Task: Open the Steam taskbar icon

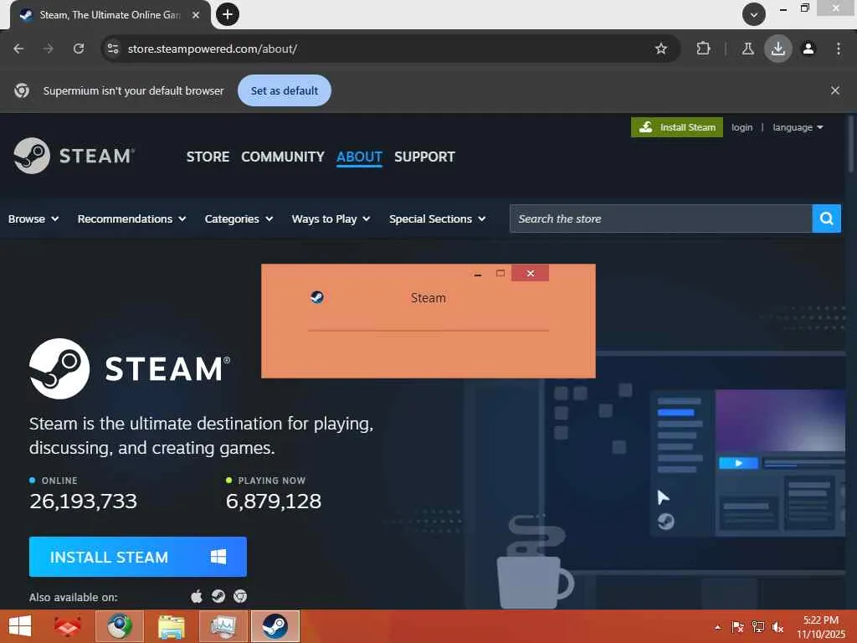Action: (x=275, y=626)
